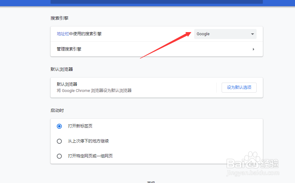Click the 默认浏览器 section heading
295x183 pixels.
(x=62, y=69)
